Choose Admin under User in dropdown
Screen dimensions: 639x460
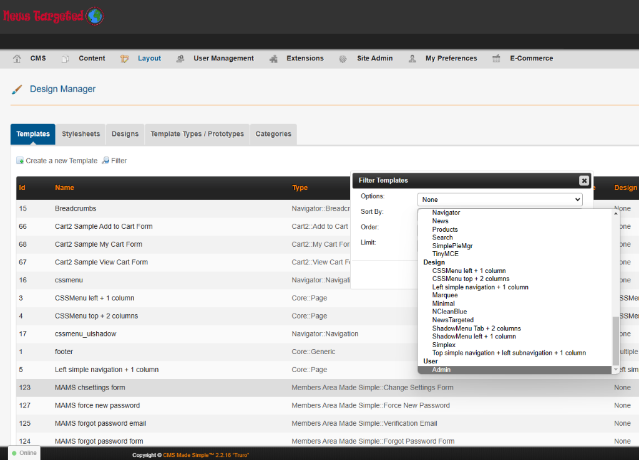pyautogui.click(x=441, y=370)
